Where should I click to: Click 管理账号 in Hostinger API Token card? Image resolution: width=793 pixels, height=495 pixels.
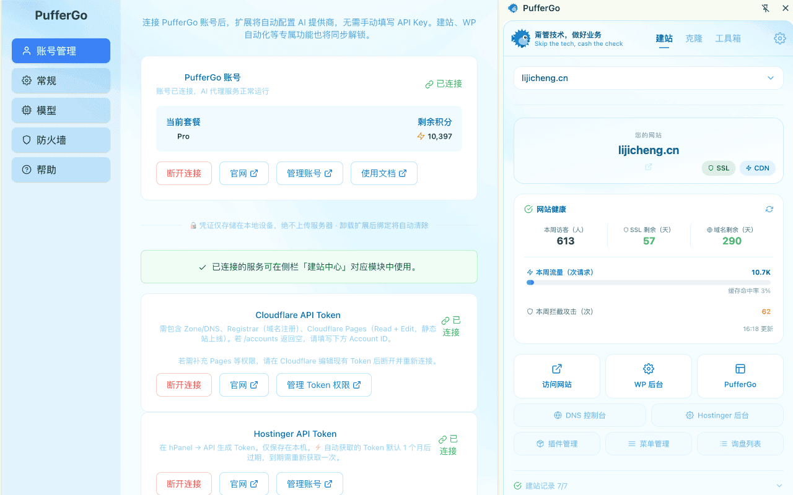point(310,484)
